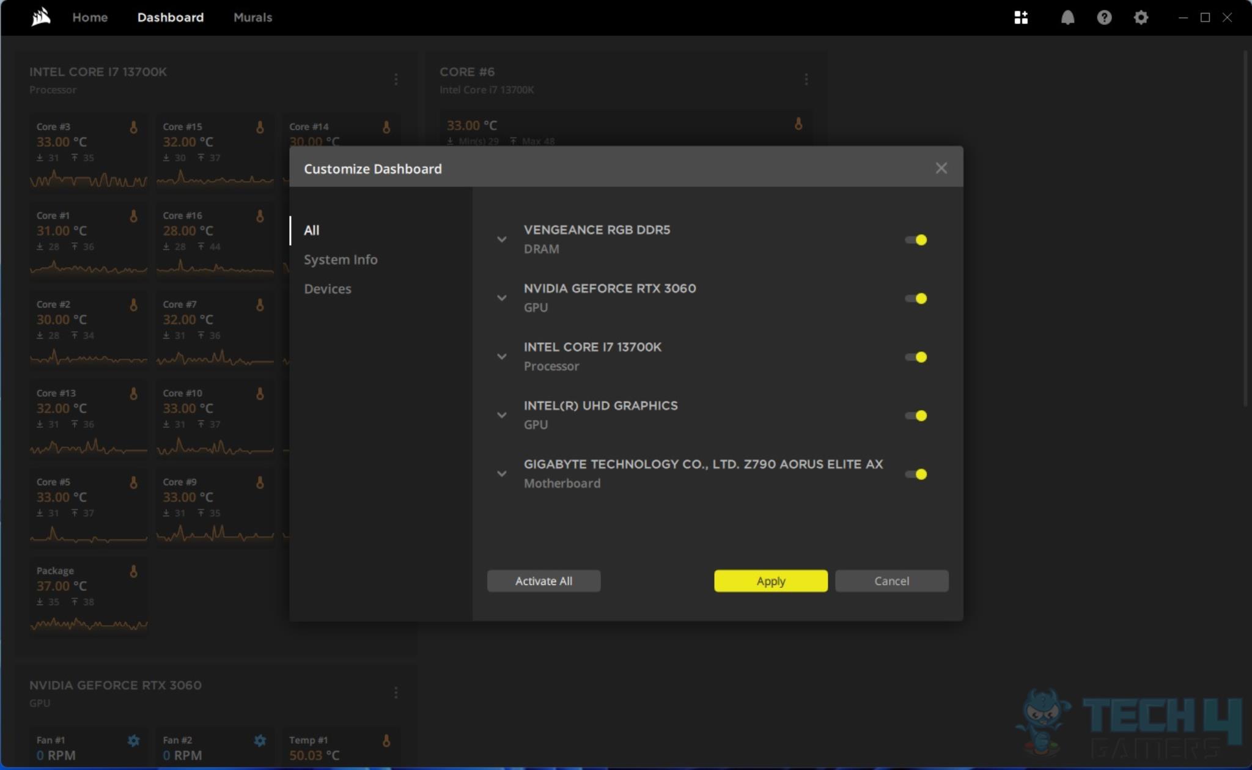The height and width of the screenshot is (770, 1252).
Task: Click three-dot menu of NVIDIA GeForce RTX 3060 panel
Action: (396, 692)
